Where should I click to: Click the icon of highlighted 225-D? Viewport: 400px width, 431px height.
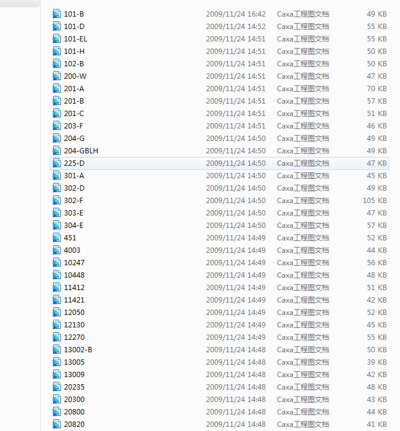(57, 163)
